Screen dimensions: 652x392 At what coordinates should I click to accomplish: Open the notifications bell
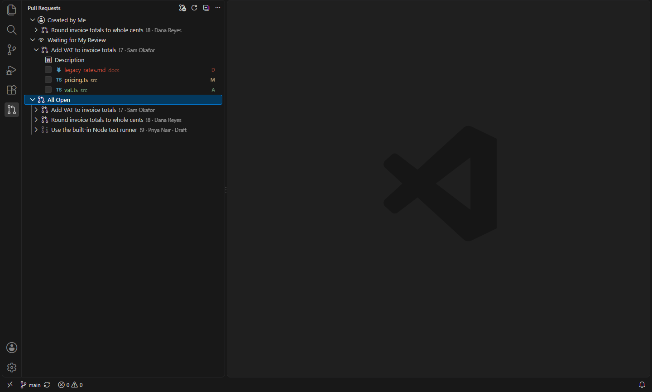[642, 385]
